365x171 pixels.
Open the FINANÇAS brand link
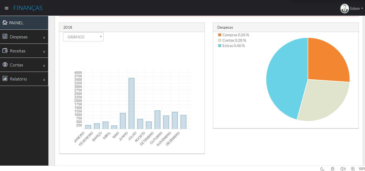click(x=28, y=8)
